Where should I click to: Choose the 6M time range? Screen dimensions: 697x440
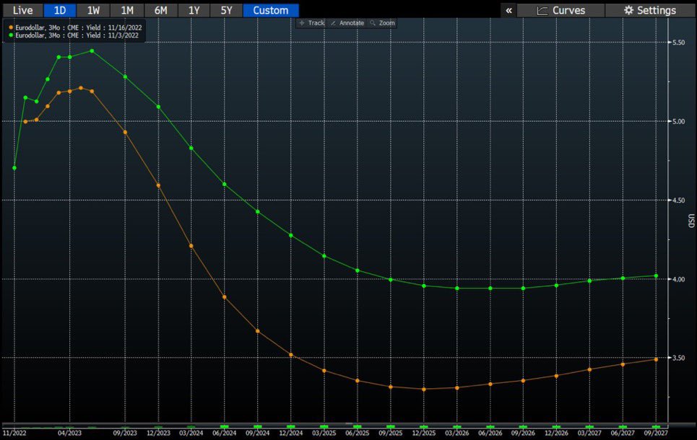160,10
